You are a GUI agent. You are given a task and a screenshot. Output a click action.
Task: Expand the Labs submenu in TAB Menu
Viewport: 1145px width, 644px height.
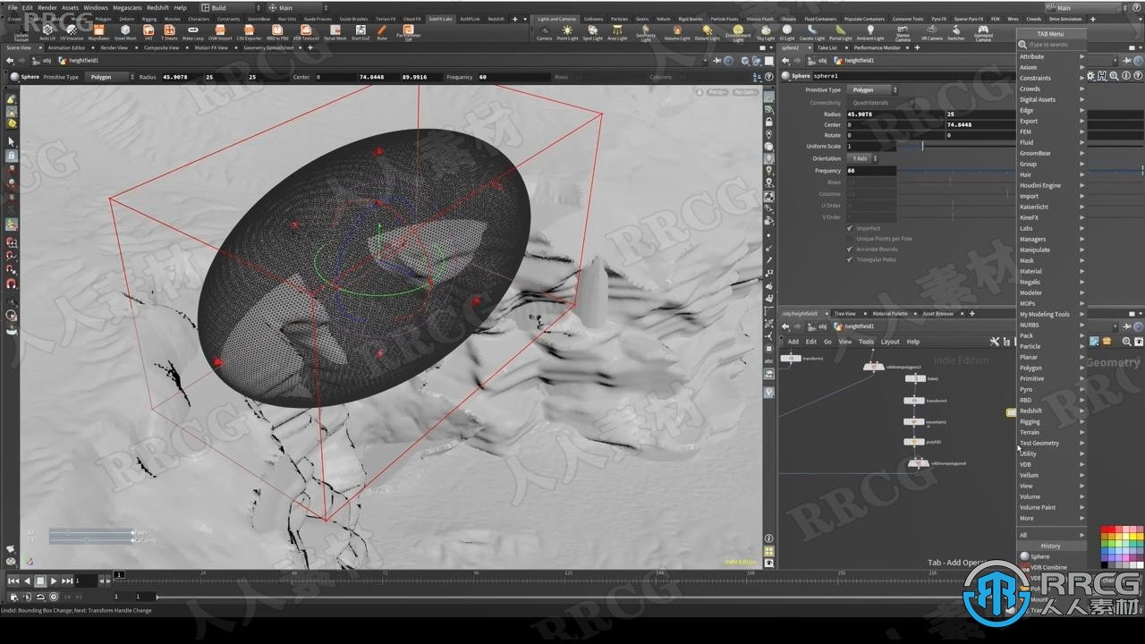[x=1052, y=228]
